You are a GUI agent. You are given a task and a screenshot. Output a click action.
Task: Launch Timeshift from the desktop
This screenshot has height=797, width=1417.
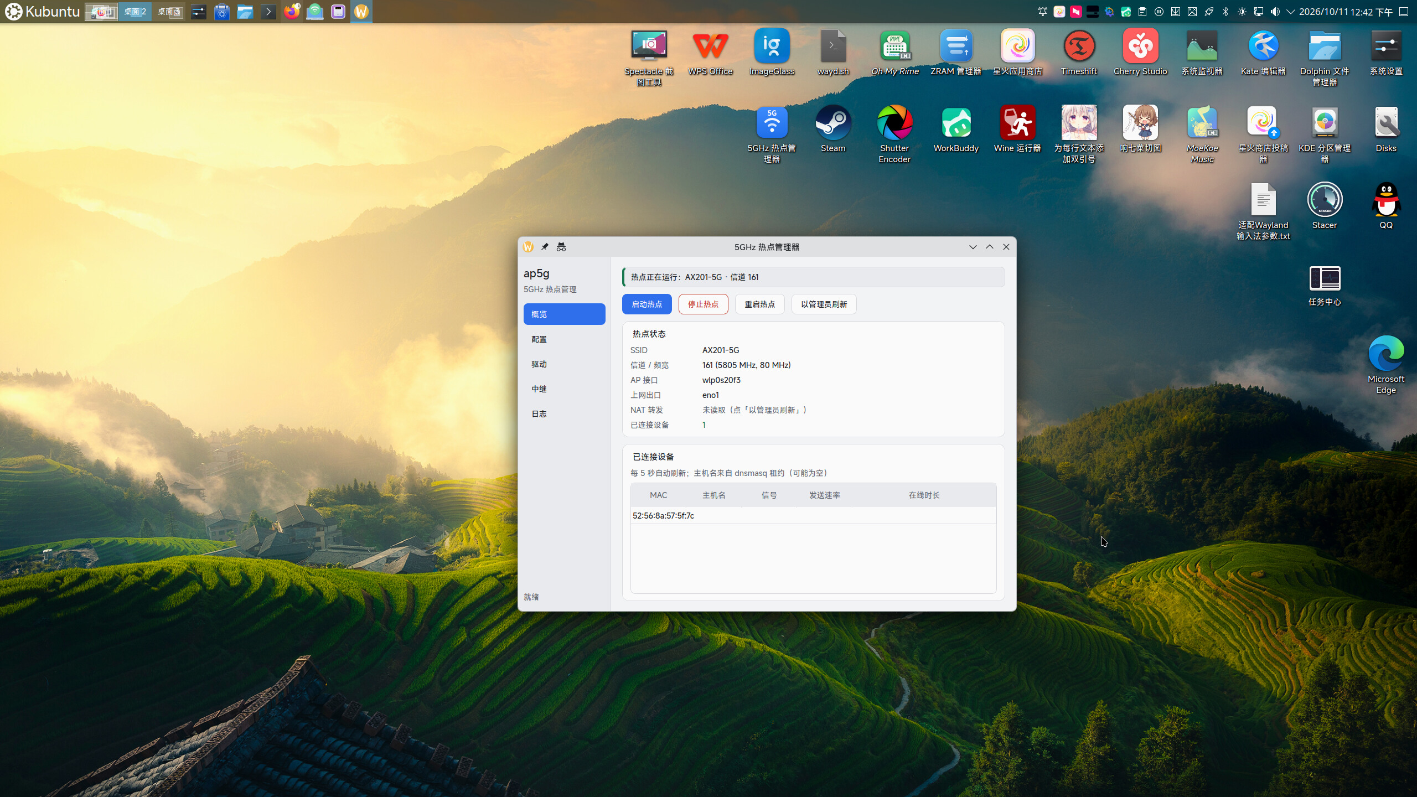pyautogui.click(x=1079, y=52)
